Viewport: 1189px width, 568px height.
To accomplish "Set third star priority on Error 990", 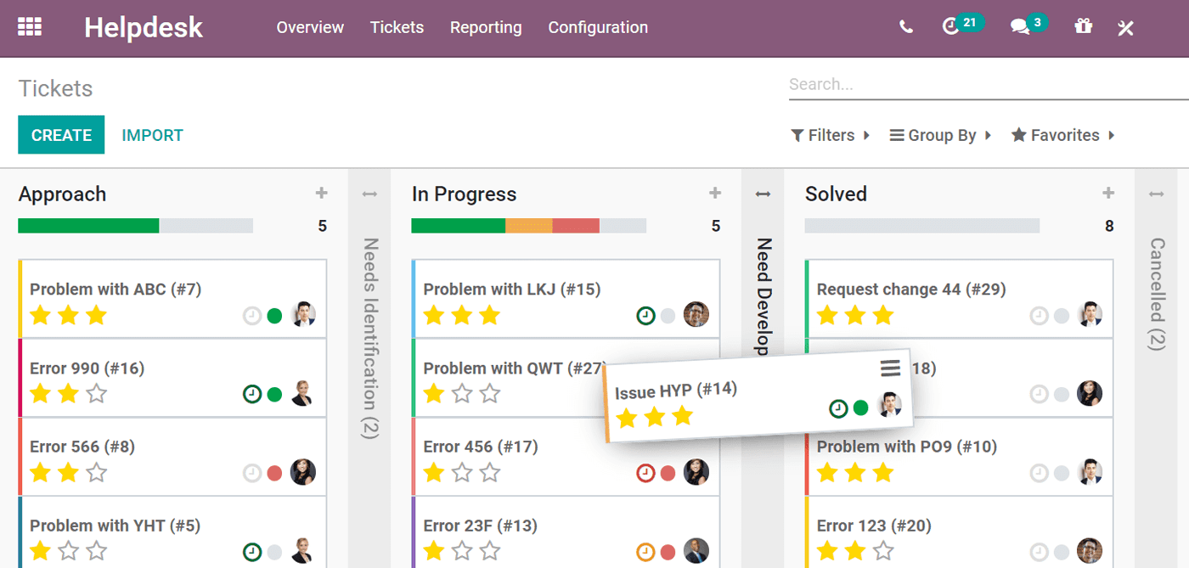I will click(x=97, y=394).
